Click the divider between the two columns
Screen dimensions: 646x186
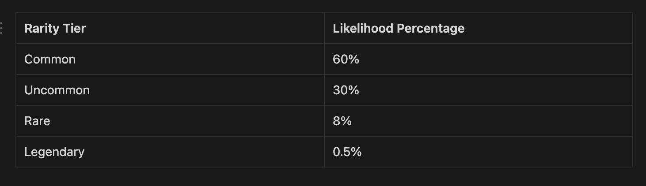[324, 90]
